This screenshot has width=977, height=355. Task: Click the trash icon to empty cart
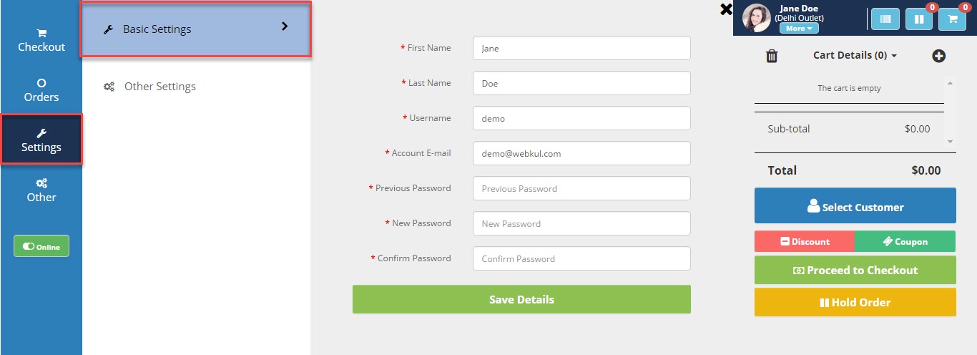coord(772,56)
